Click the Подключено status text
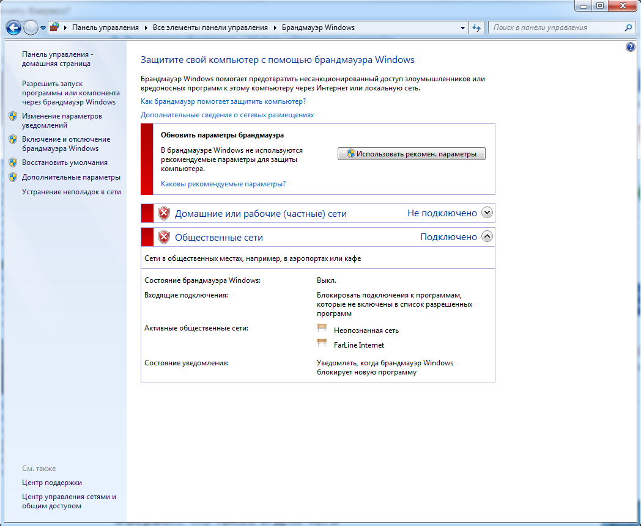The width and height of the screenshot is (641, 526). (x=448, y=237)
